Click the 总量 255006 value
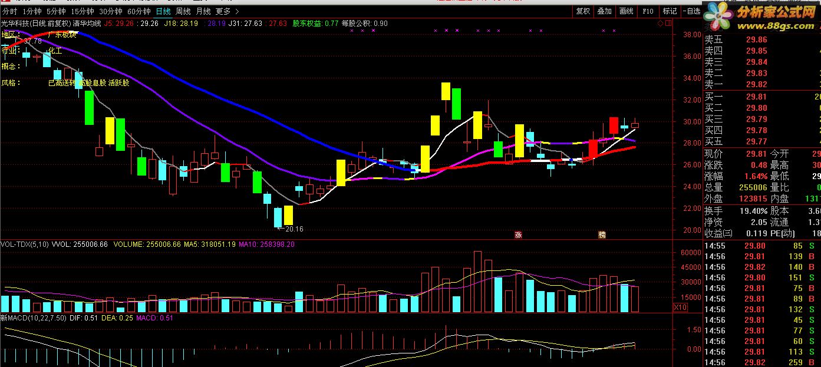Image resolution: width=821 pixels, height=367 pixels. click(753, 187)
